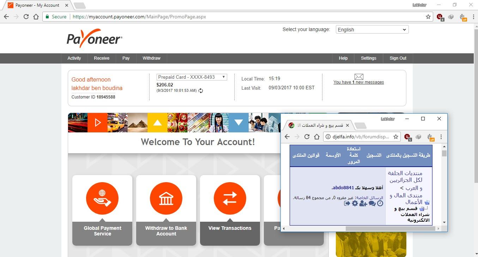Image resolution: width=478 pixels, height=257 pixels.
Task: Open the home page in Payoneer window
Action: pos(36,17)
